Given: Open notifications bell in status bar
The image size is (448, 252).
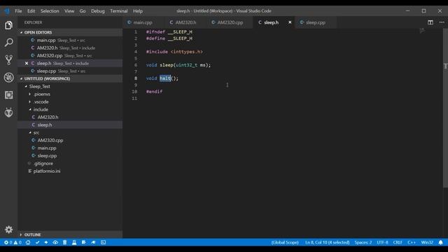Looking at the screenshot, I should 440,242.
